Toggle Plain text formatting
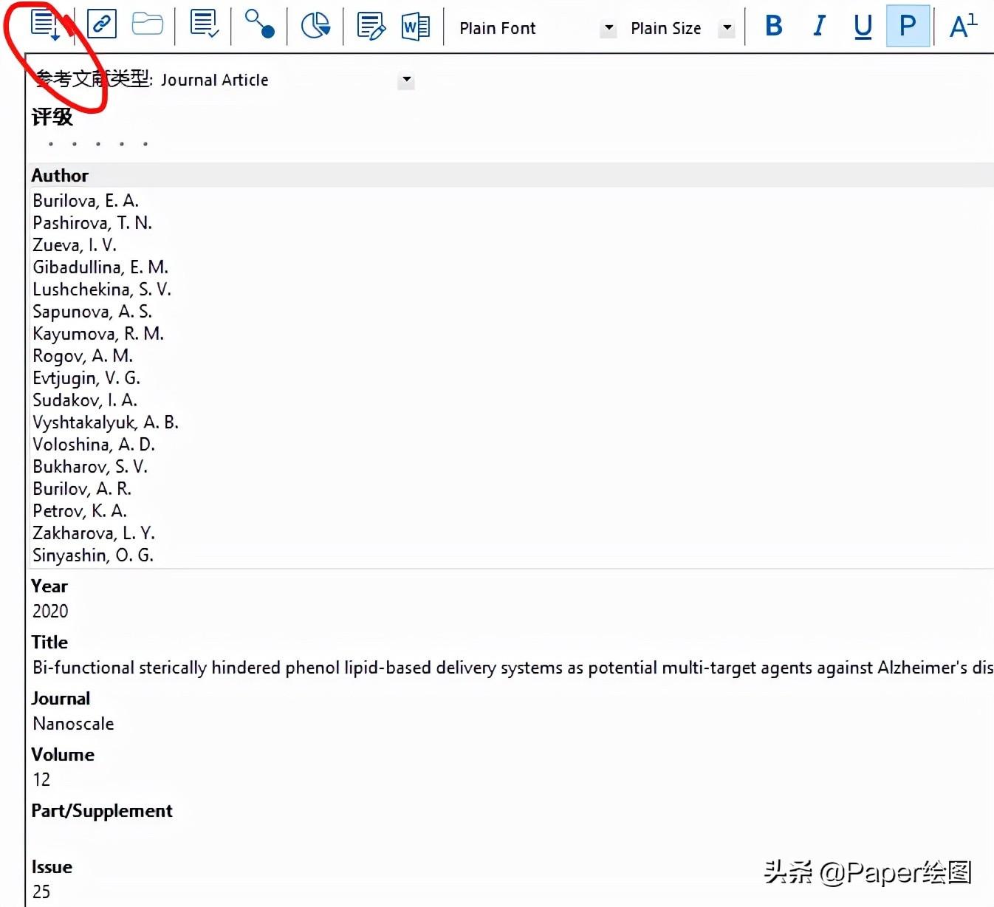 [x=908, y=27]
